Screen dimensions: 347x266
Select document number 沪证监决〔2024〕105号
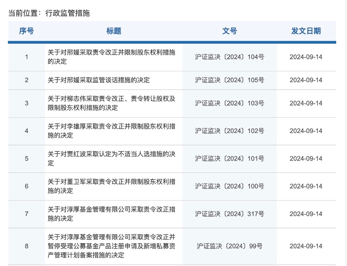(x=230, y=80)
